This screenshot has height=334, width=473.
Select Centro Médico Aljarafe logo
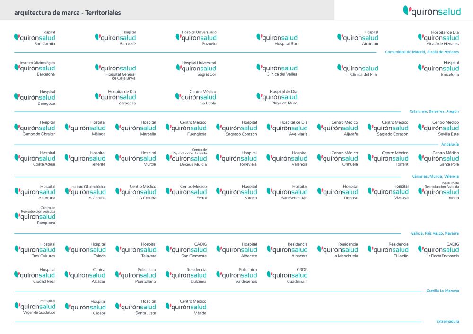[338, 128]
